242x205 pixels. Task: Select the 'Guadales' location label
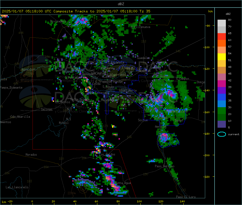pos(144,58)
